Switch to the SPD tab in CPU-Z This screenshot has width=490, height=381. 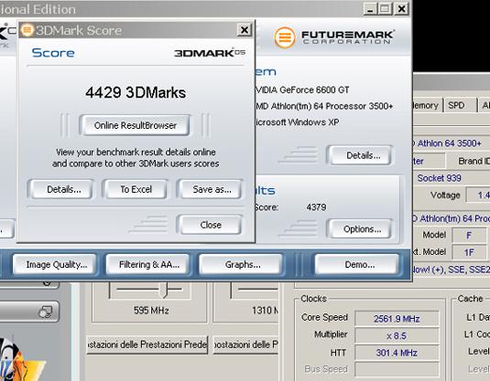pos(459,105)
